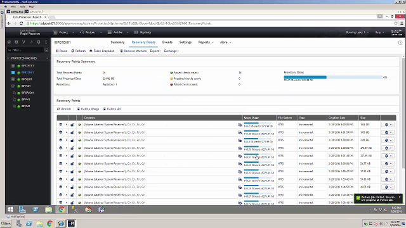Screen dimensions: 406x228
Task: Click the outer Start button
Action: pos(6,224)
